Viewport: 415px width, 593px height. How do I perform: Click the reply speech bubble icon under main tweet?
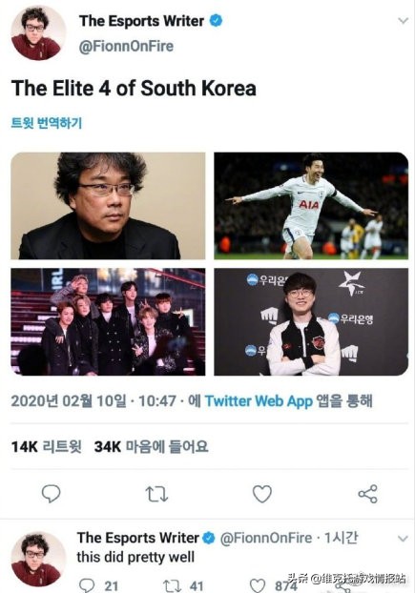coord(51,494)
